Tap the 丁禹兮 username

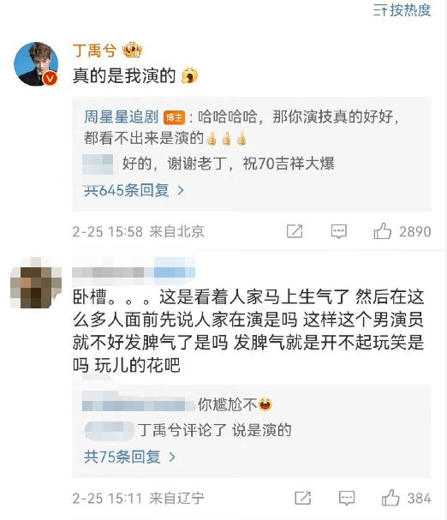pos(94,51)
